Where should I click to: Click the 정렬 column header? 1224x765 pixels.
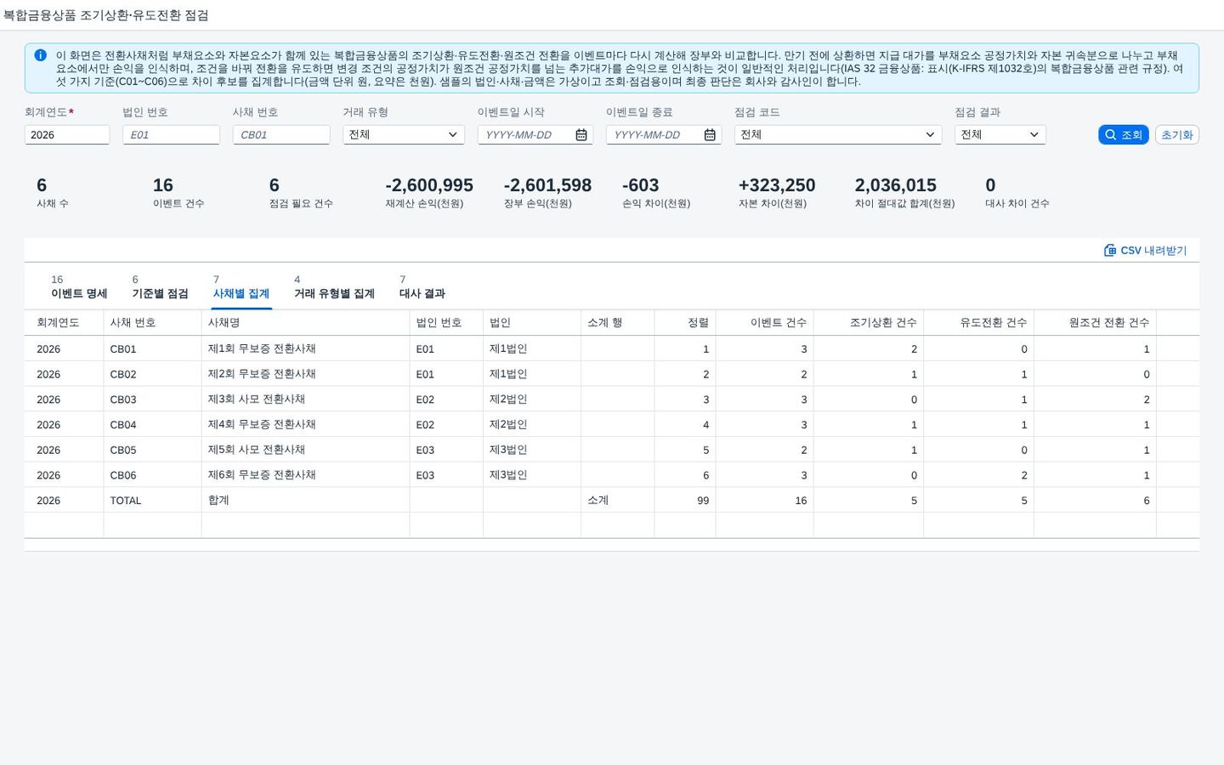[685, 323]
